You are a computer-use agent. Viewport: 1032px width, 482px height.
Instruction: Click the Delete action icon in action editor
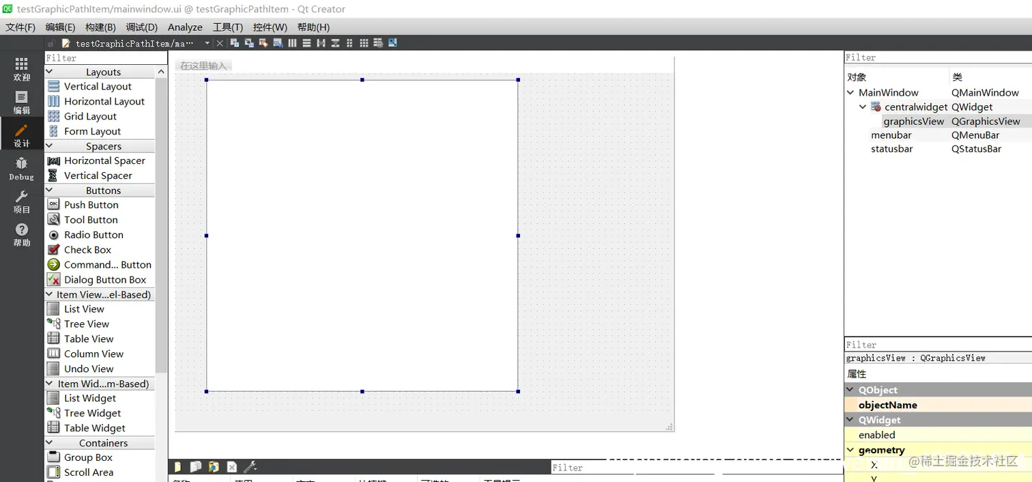pyautogui.click(x=231, y=467)
